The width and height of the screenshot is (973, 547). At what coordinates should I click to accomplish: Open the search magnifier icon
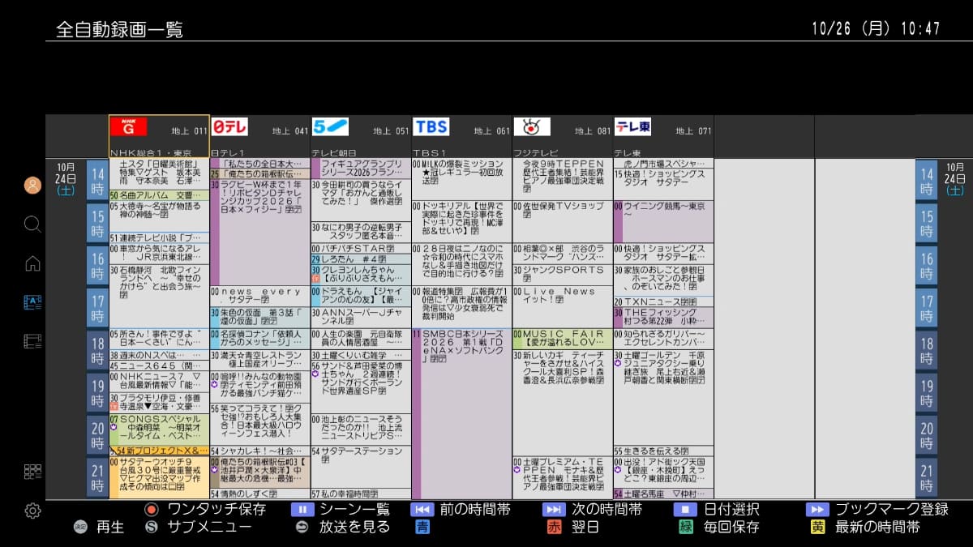click(32, 224)
